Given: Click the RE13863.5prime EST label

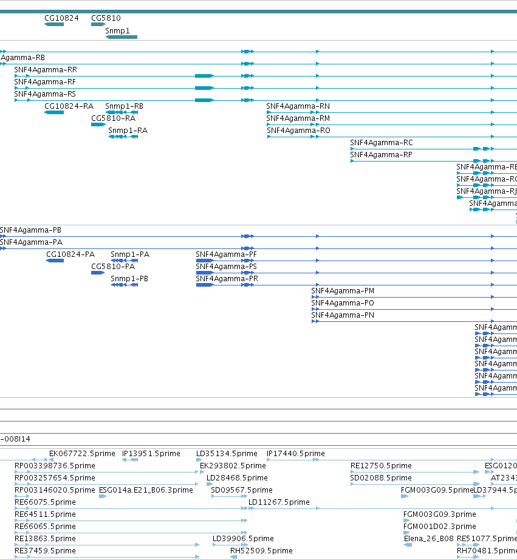Looking at the screenshot, I should (45, 539).
